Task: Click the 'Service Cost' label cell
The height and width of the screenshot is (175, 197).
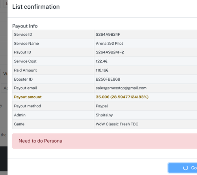Action: tap(53, 61)
